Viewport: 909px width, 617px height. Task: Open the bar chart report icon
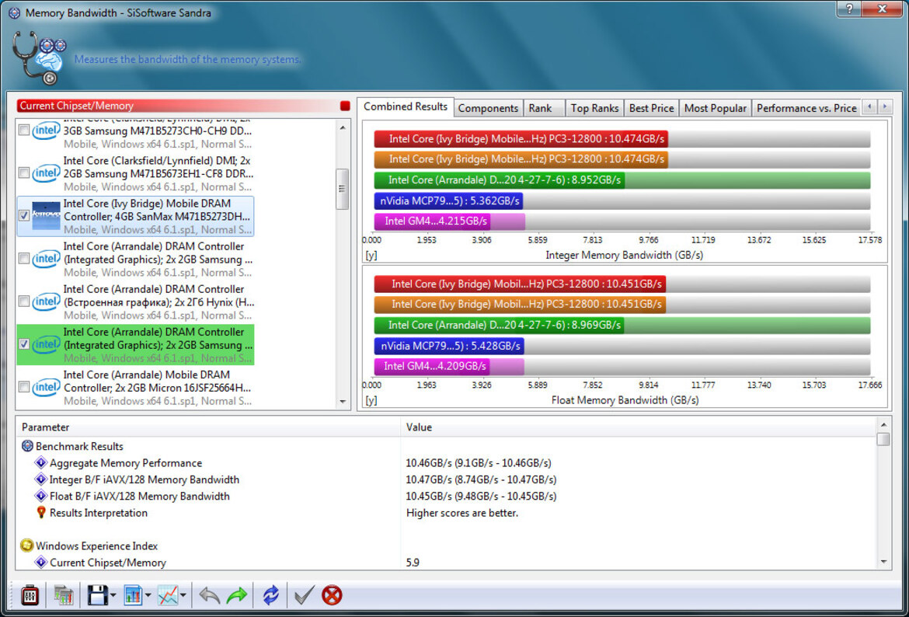coord(134,595)
